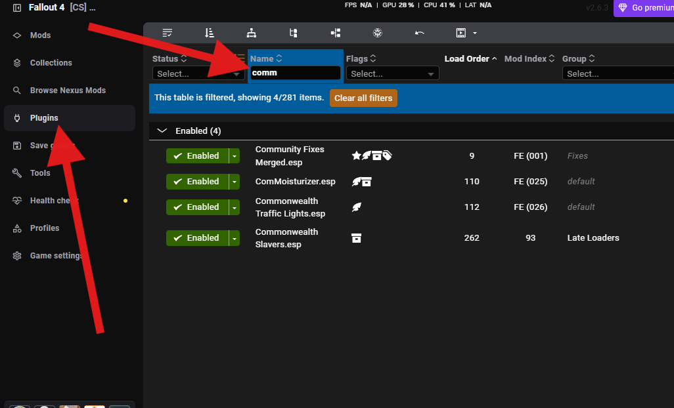Click the checklist icon in the plugins toolbar
The height and width of the screenshot is (408, 674).
(x=168, y=33)
